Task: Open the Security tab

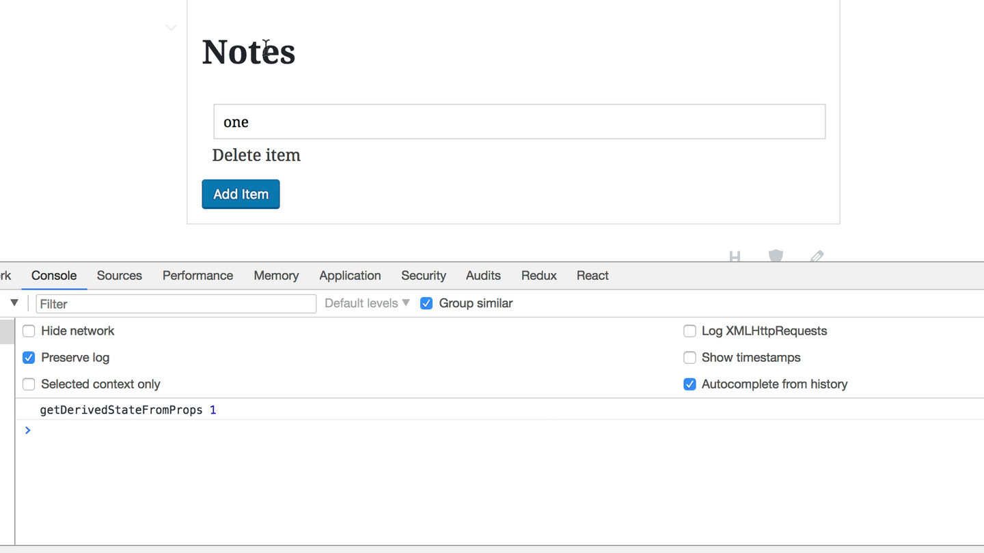Action: point(424,276)
